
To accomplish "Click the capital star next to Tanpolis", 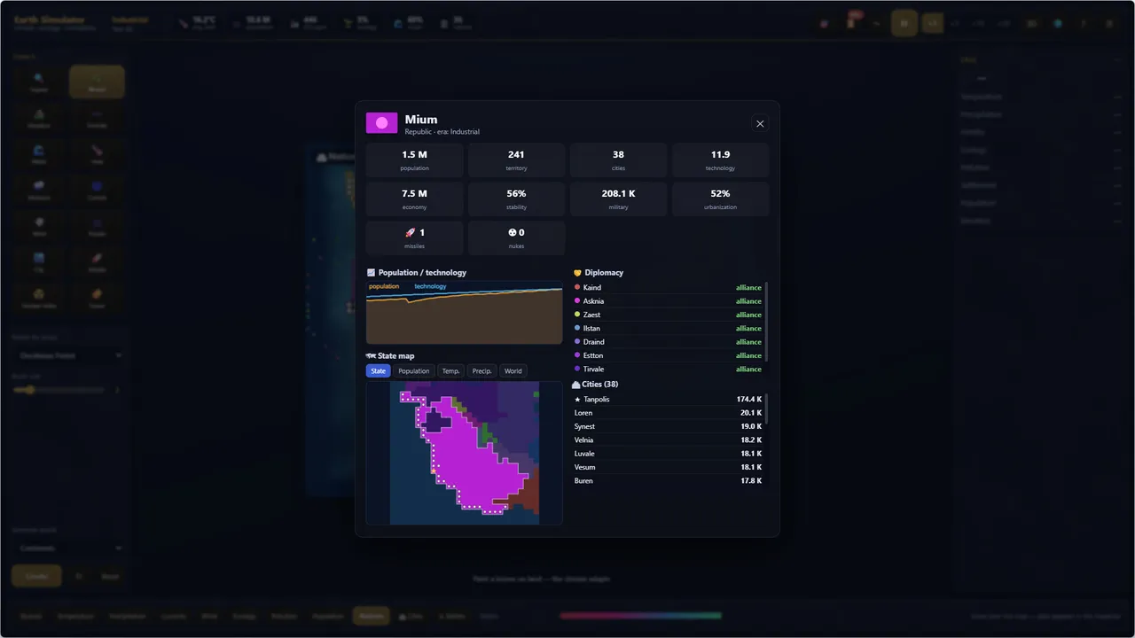I will pyautogui.click(x=578, y=400).
